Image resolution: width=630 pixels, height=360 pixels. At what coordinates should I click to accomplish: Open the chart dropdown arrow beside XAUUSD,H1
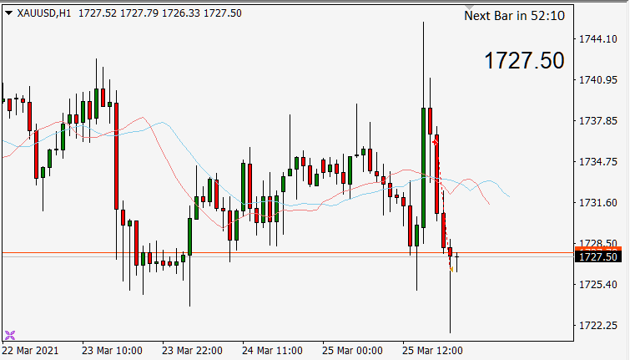click(8, 13)
